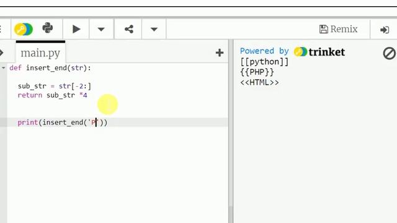Click the output text '[[python]]'
Screen dimensions: 397x223
pos(264,62)
